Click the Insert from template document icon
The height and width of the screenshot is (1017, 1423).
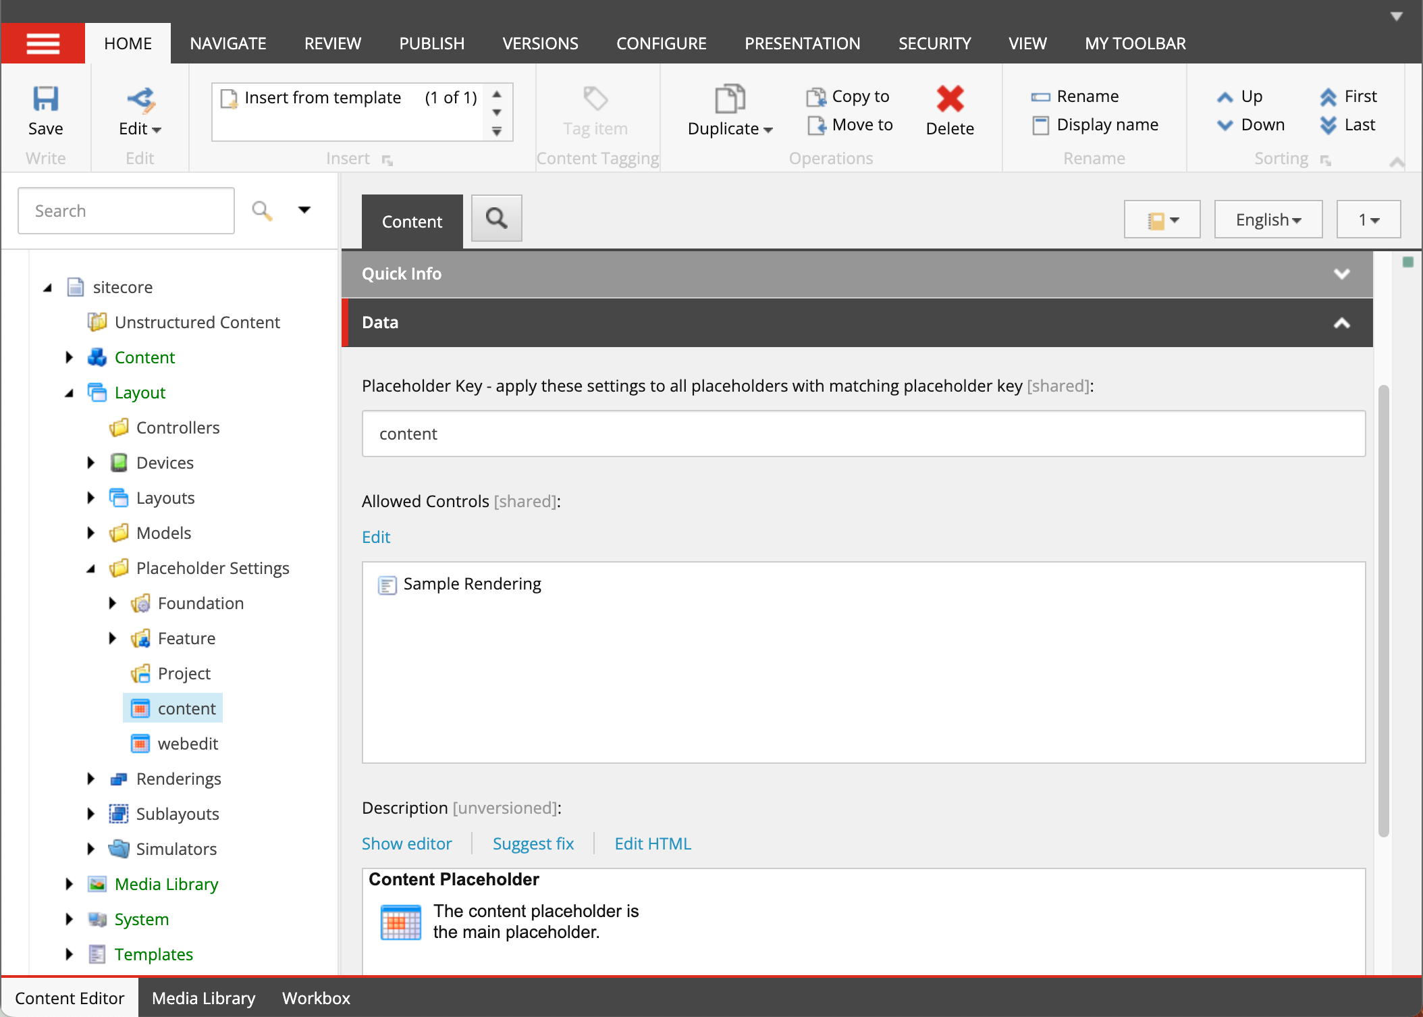point(229,99)
